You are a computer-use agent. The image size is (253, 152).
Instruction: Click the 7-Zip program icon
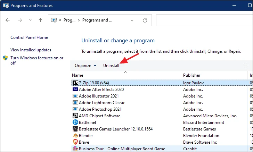[75, 83]
